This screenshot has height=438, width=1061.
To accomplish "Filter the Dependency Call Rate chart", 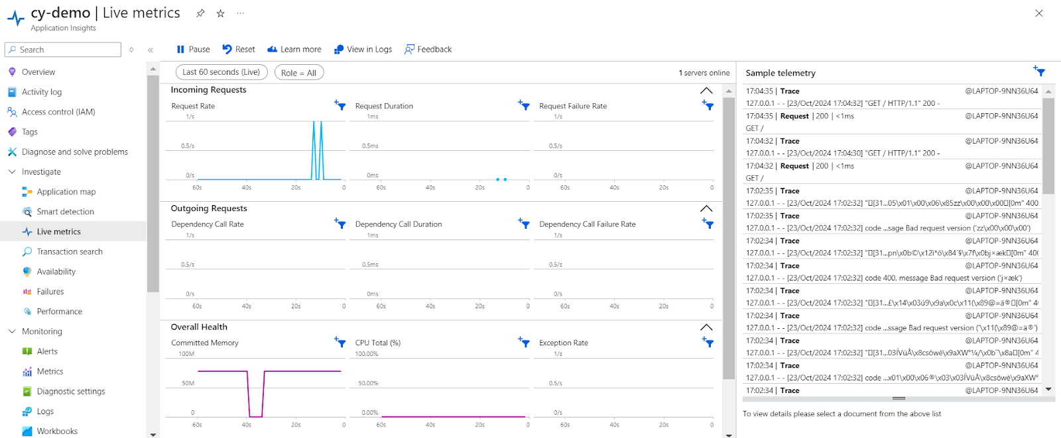I will click(340, 224).
